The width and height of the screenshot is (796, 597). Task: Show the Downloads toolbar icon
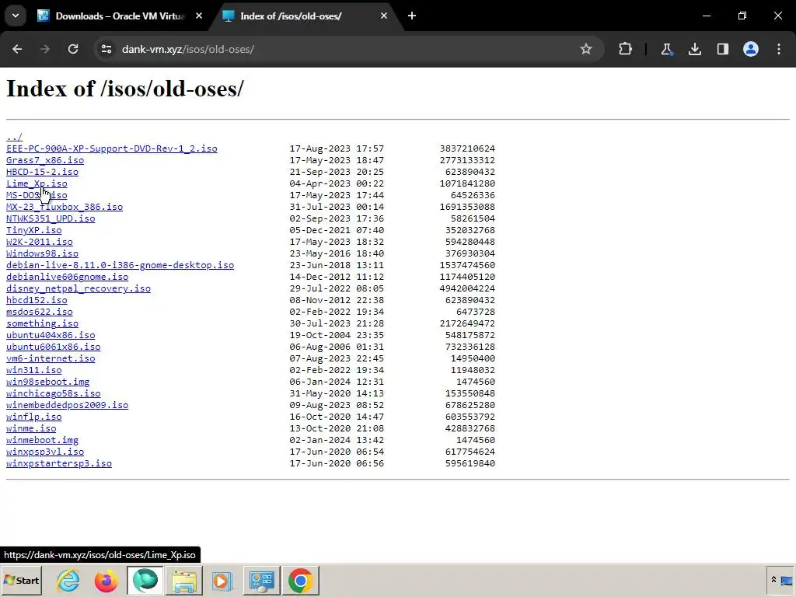pos(694,49)
